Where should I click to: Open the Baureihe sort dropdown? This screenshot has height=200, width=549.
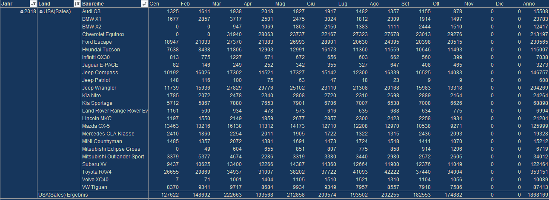pyautogui.click(x=144, y=4)
